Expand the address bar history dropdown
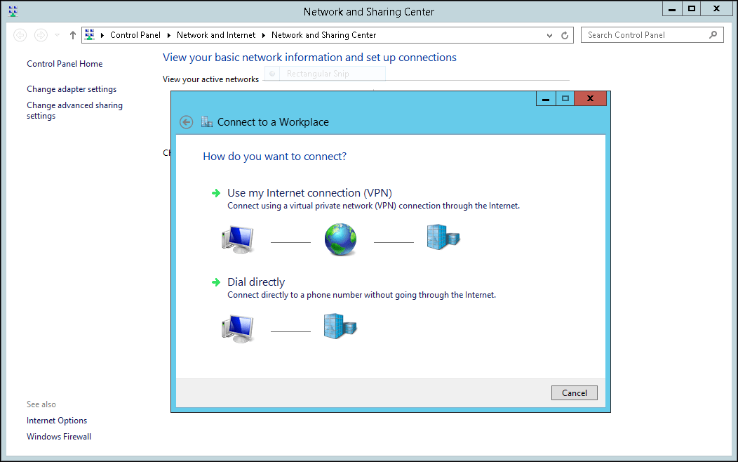Viewport: 738px width, 462px height. pyautogui.click(x=549, y=35)
